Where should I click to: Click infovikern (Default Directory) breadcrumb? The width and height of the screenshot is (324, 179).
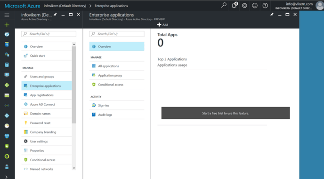point(65,6)
